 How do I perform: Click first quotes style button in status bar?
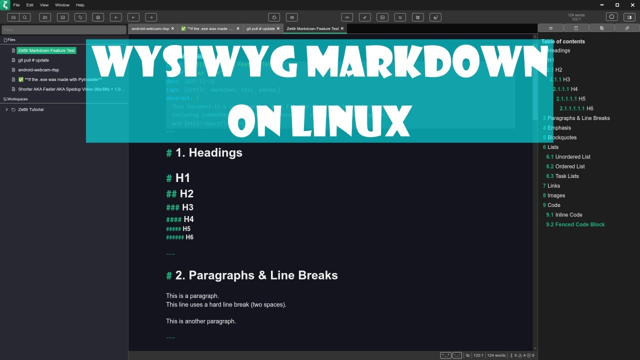445,355
